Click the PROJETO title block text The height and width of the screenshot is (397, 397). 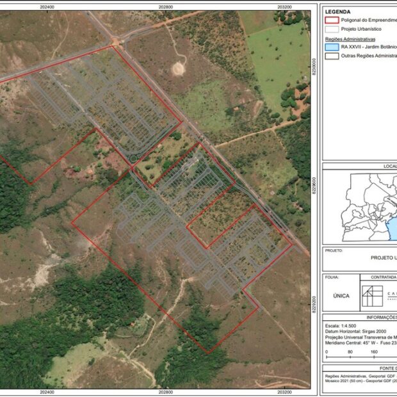[334, 250]
